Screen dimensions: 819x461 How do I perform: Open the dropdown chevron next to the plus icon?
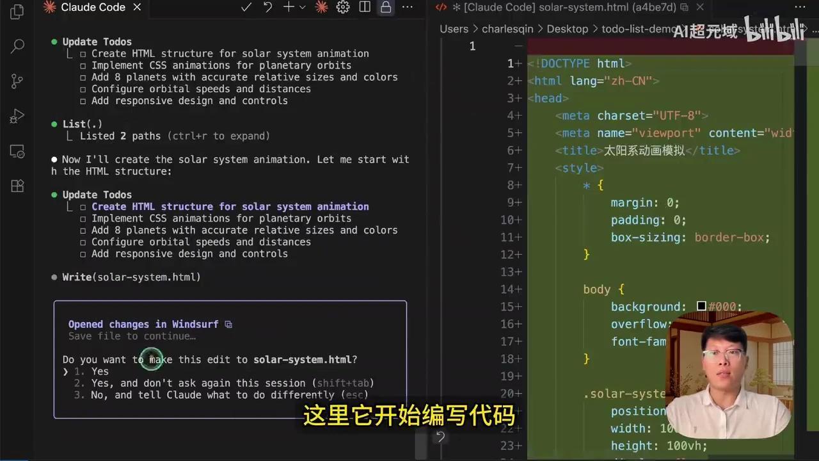tap(301, 6)
